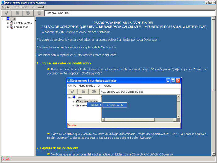Click the single printer toolbar icon
The width and height of the screenshot is (217, 163).
tap(17, 13)
